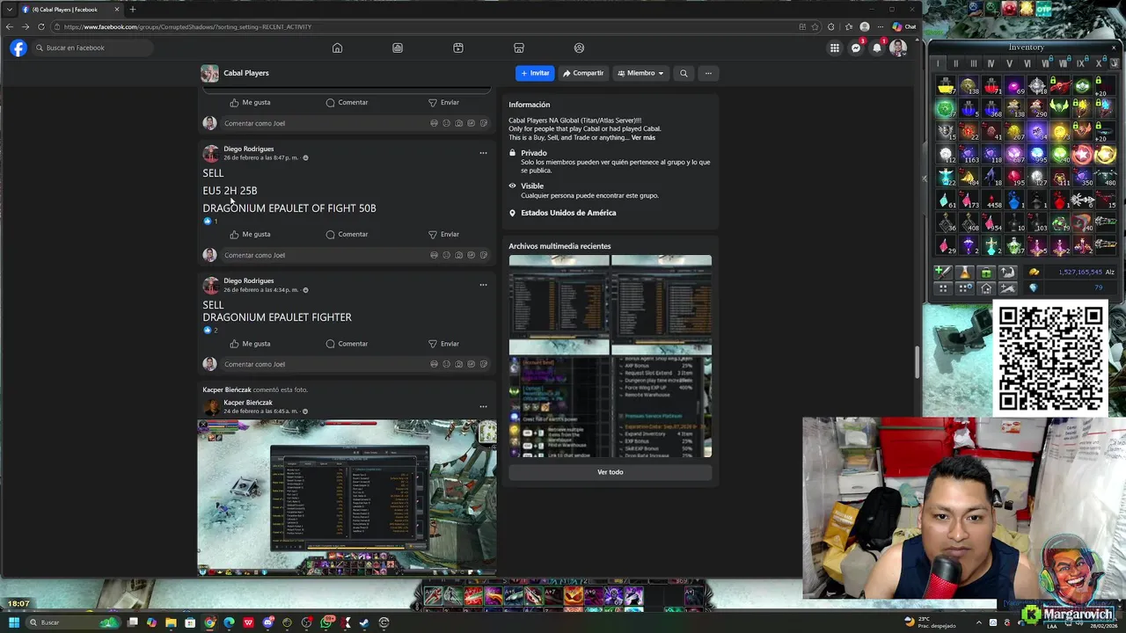Search within the Cabal Players group

click(x=684, y=73)
